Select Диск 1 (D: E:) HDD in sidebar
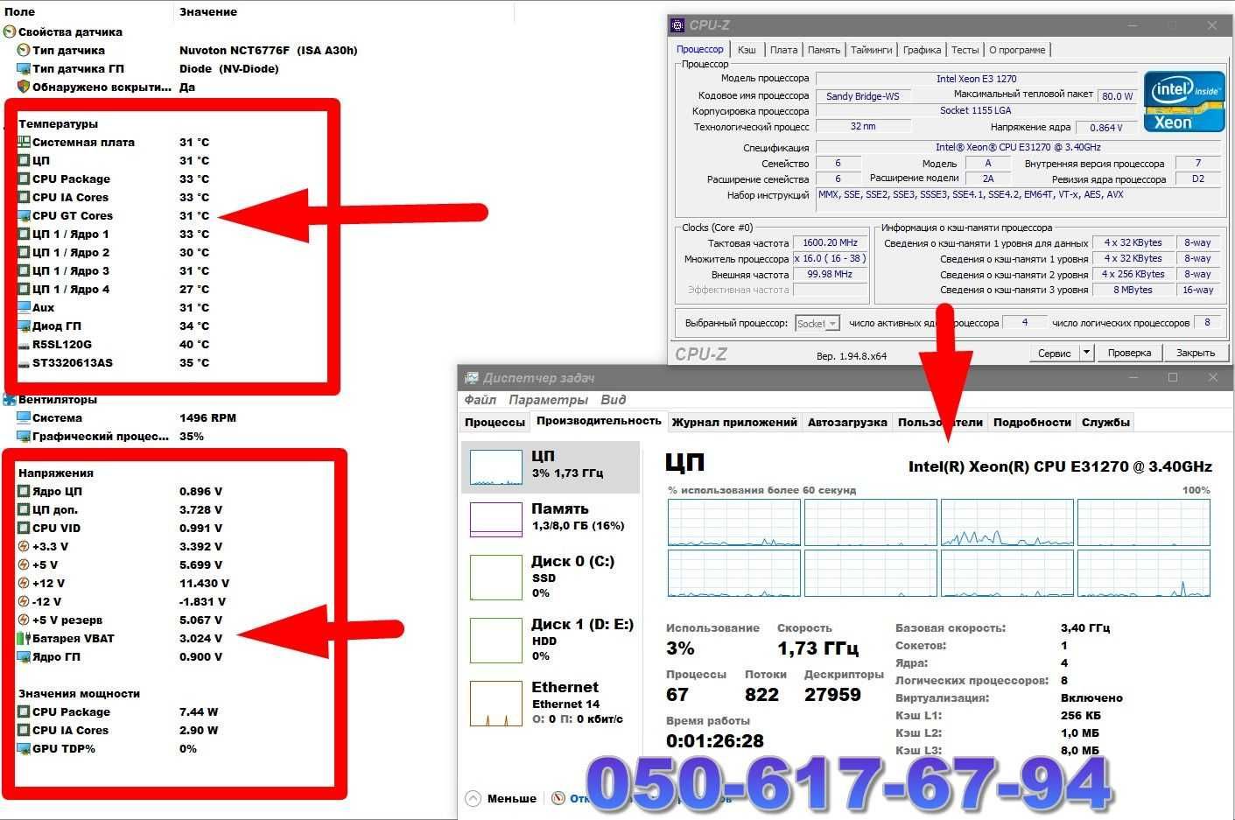Viewport: 1235px width, 820px height. [x=551, y=640]
